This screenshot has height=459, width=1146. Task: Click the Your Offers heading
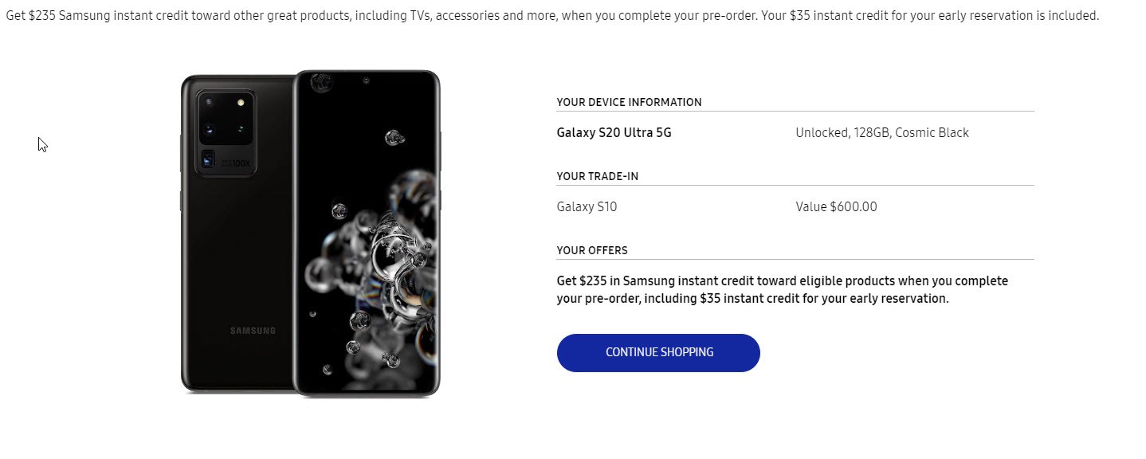tap(592, 250)
